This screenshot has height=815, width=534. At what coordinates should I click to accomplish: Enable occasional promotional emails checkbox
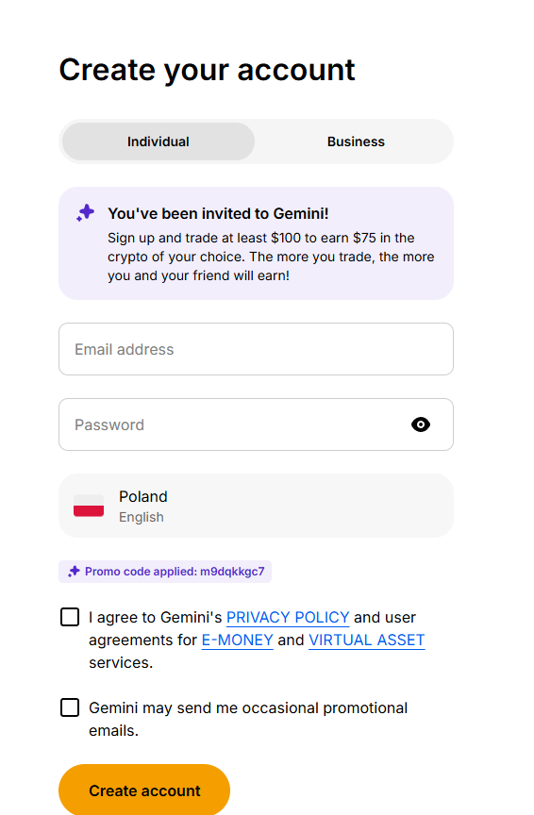click(70, 707)
